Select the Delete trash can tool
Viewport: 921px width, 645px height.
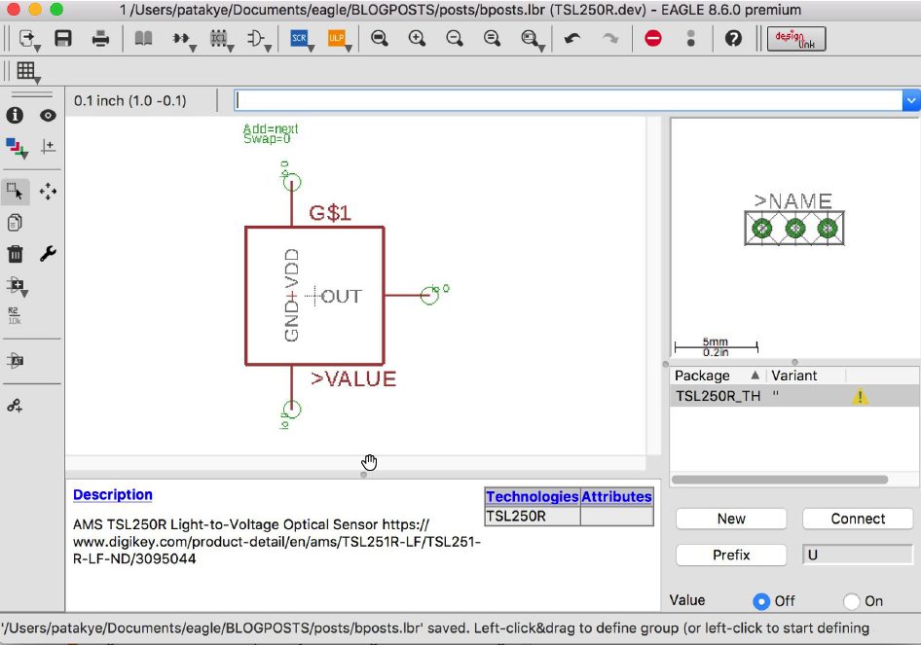16,254
